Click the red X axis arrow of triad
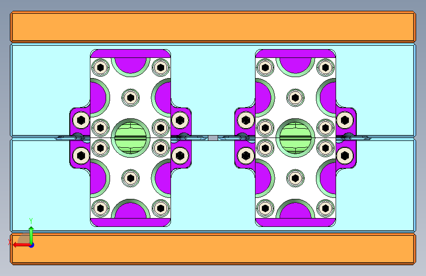Viewport: 426px width, 276px height. point(21,245)
